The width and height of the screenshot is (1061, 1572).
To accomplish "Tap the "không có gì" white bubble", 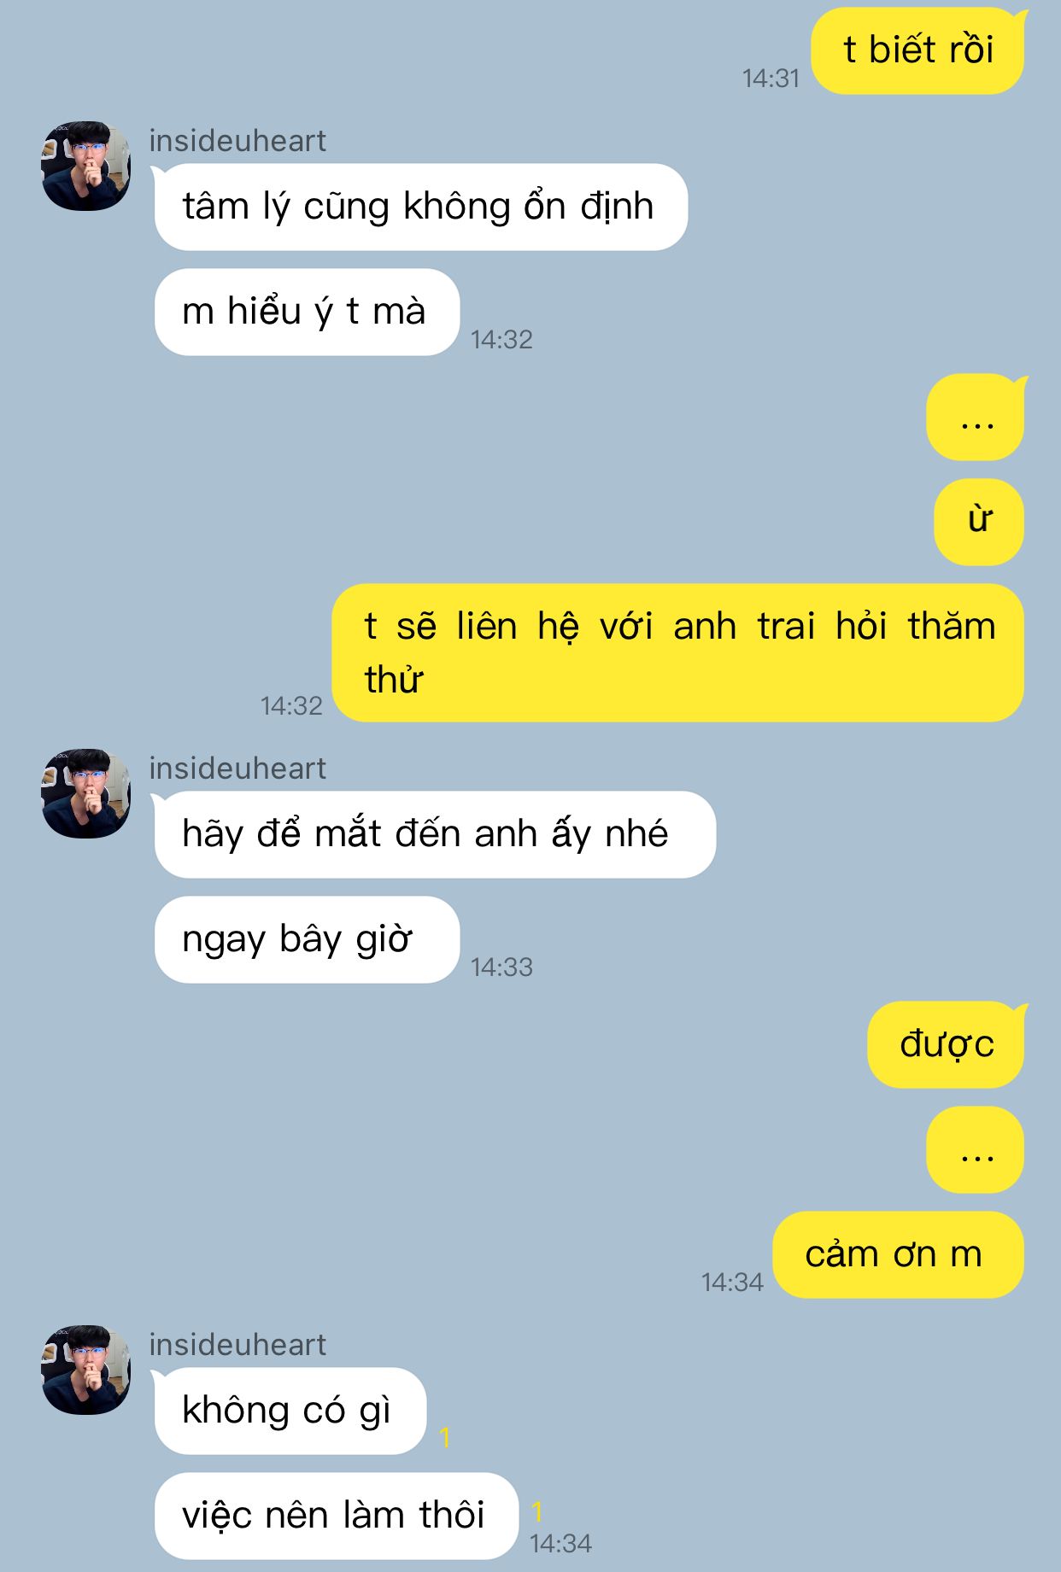I will tap(289, 1411).
